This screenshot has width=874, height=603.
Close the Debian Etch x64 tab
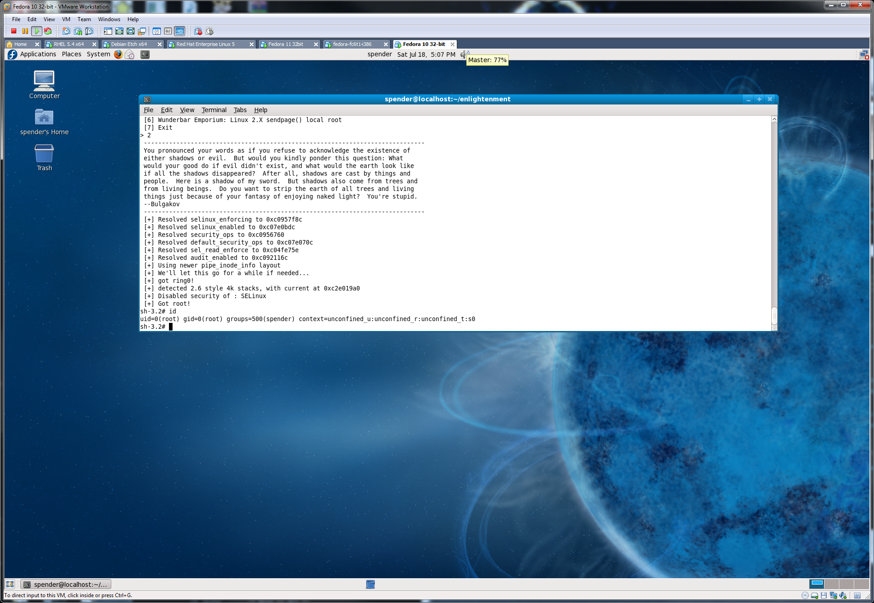click(x=159, y=44)
